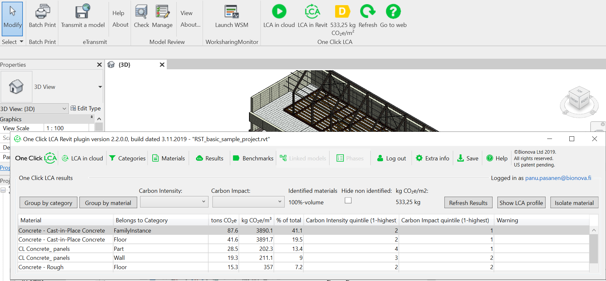The height and width of the screenshot is (281, 606).
Task: Open About... in the ribbon
Action: click(191, 25)
